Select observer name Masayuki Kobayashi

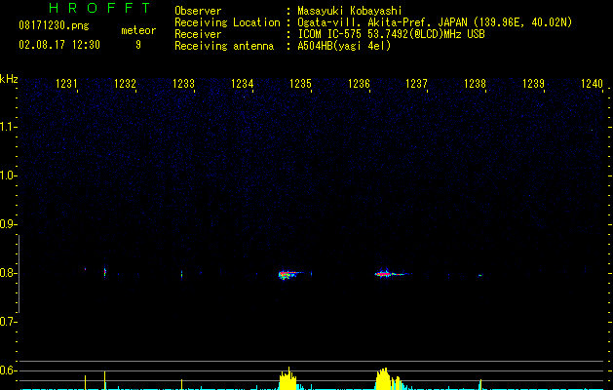click(350, 11)
